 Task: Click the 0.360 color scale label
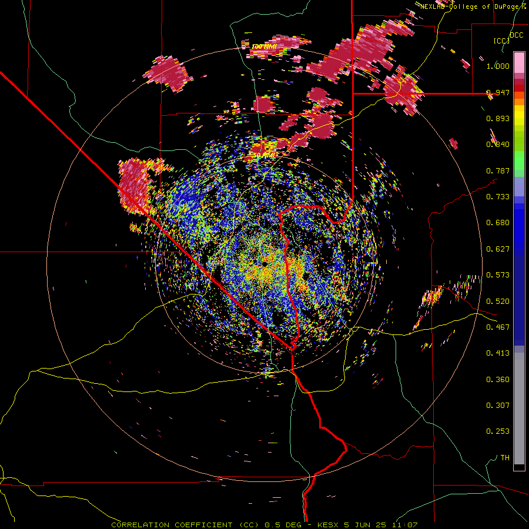tap(498, 380)
